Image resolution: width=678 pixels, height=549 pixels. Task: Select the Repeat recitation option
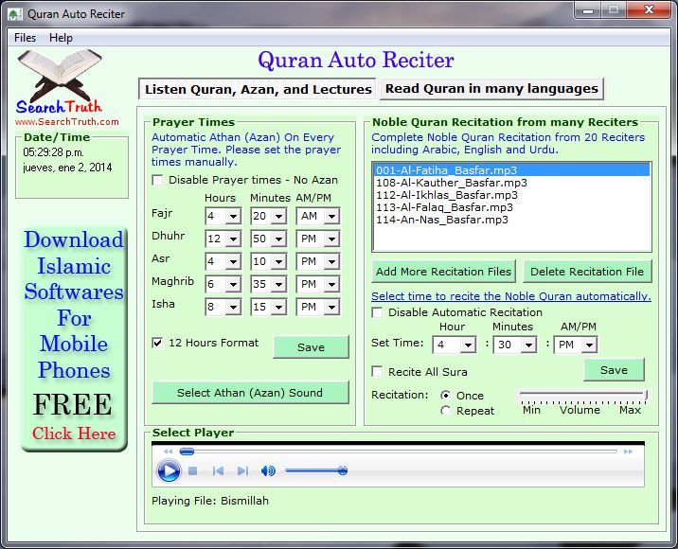tap(445, 411)
